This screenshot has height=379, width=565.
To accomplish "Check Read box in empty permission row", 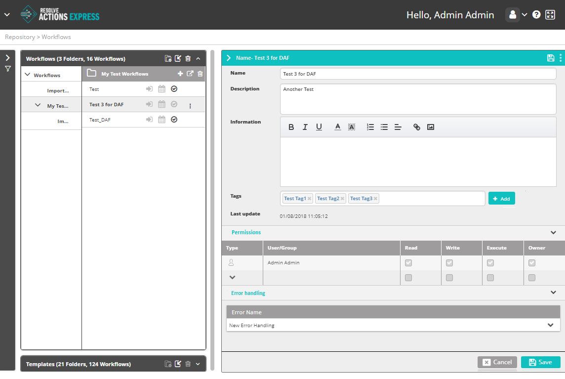I will 408,278.
